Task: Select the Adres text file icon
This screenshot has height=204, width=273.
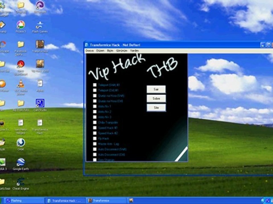Action: tap(40, 86)
